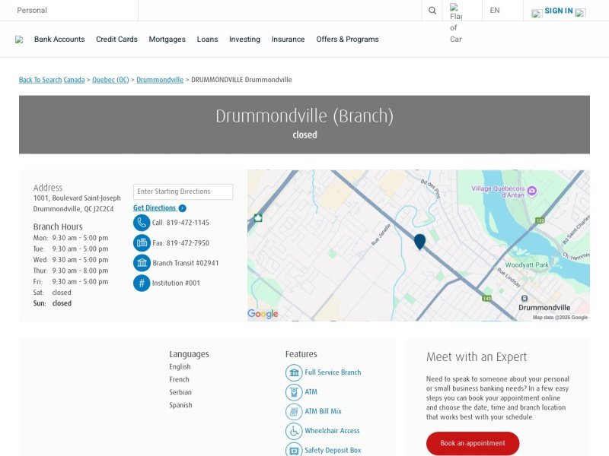
Task: Click the Get Directions link
Action: [x=155, y=207]
